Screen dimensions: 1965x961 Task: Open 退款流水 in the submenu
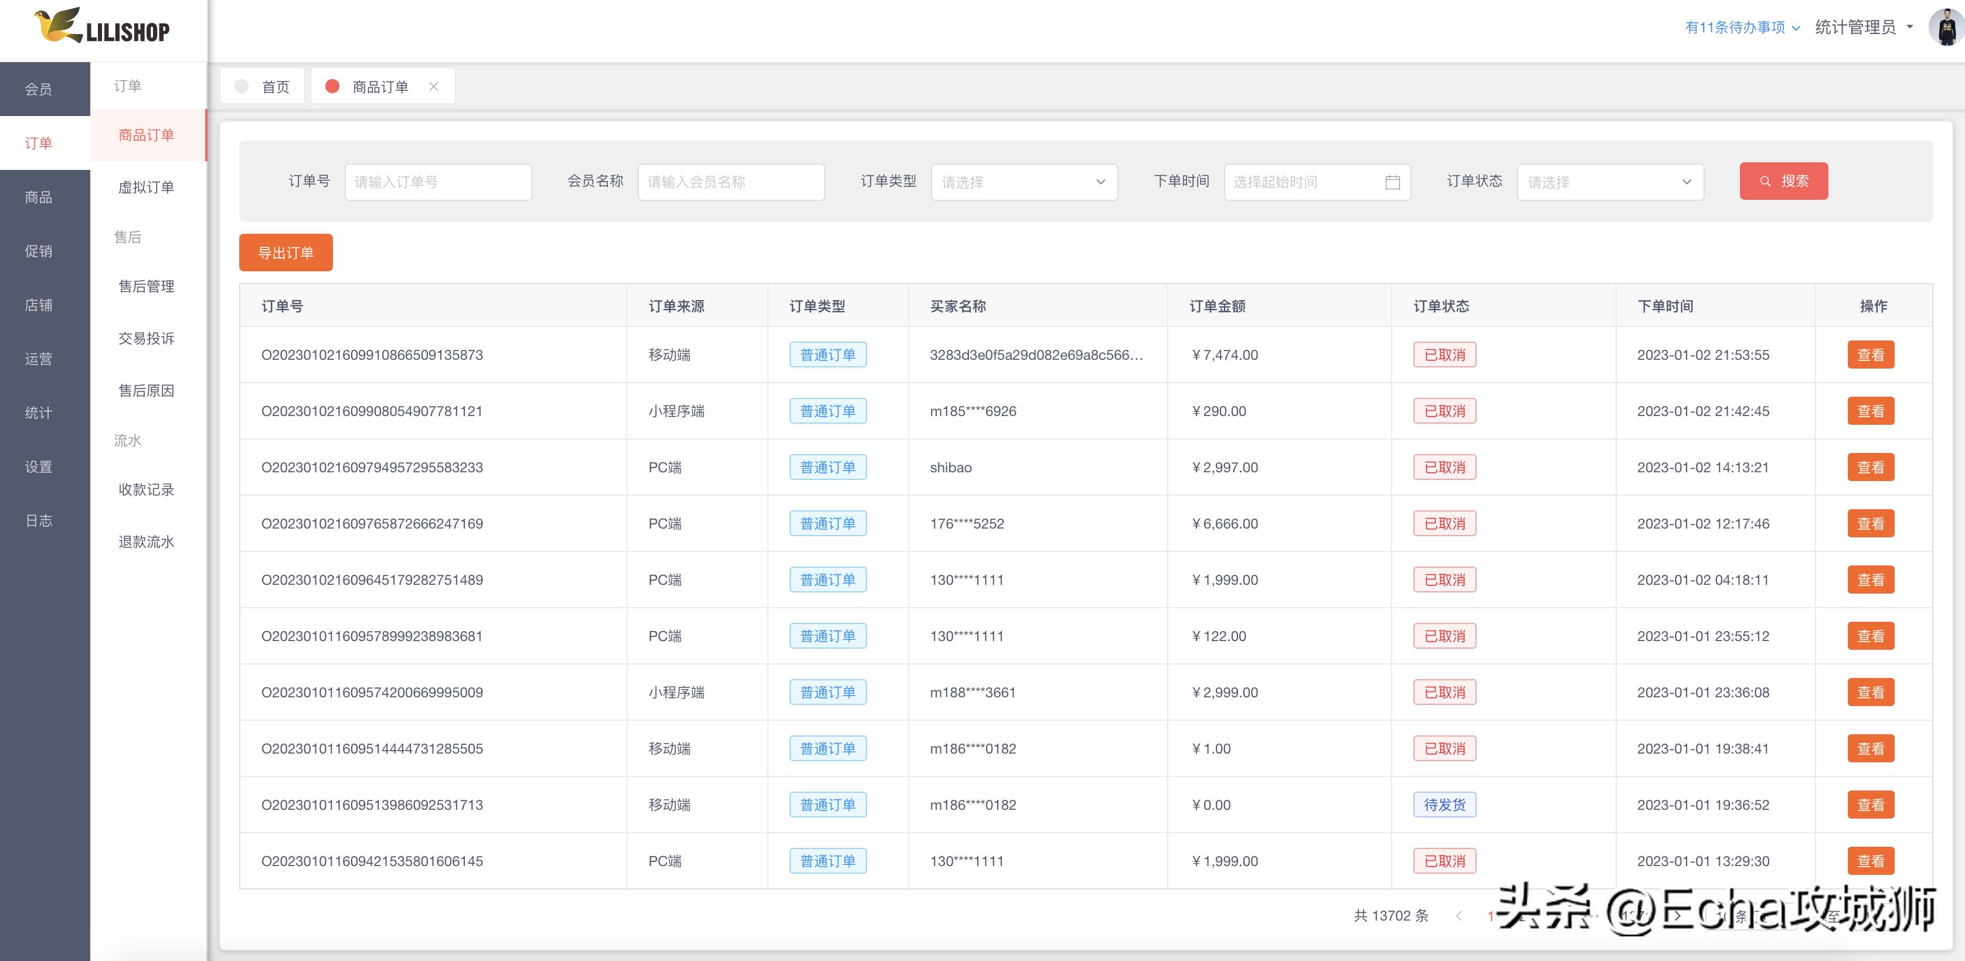point(146,541)
